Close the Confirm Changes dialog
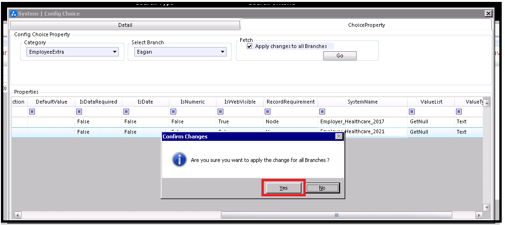 pyautogui.click(x=339, y=137)
